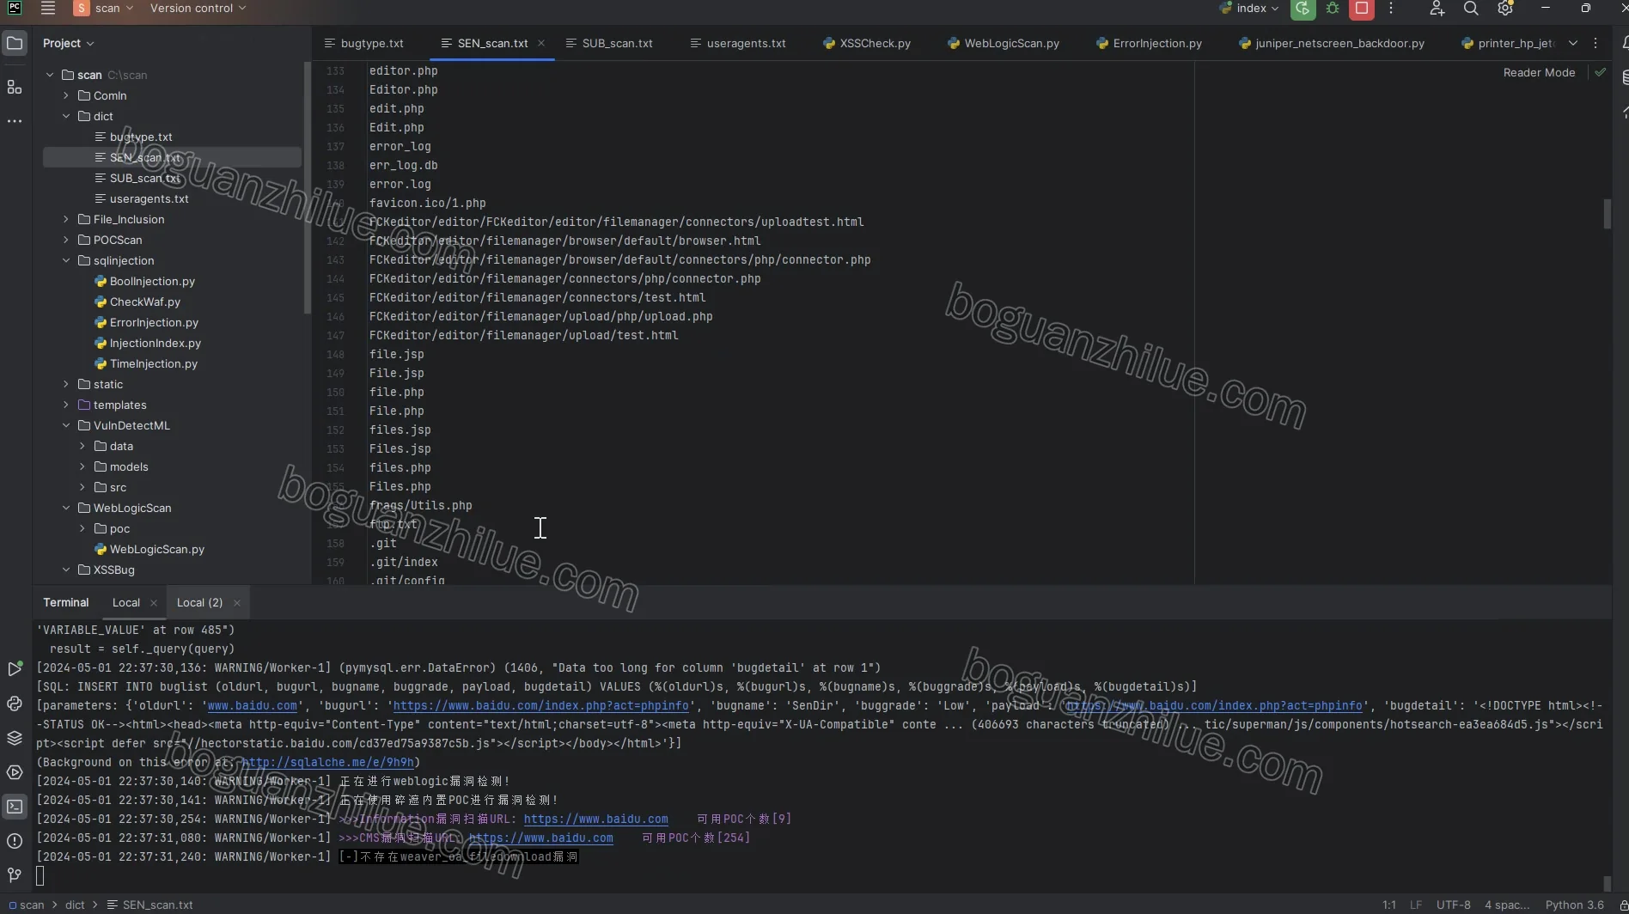Open the Structure tool window icon
Screen dimensions: 1629x914
pos(15,87)
